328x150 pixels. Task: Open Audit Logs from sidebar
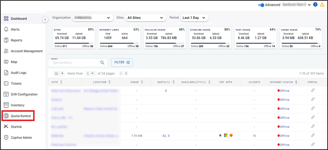(18, 73)
